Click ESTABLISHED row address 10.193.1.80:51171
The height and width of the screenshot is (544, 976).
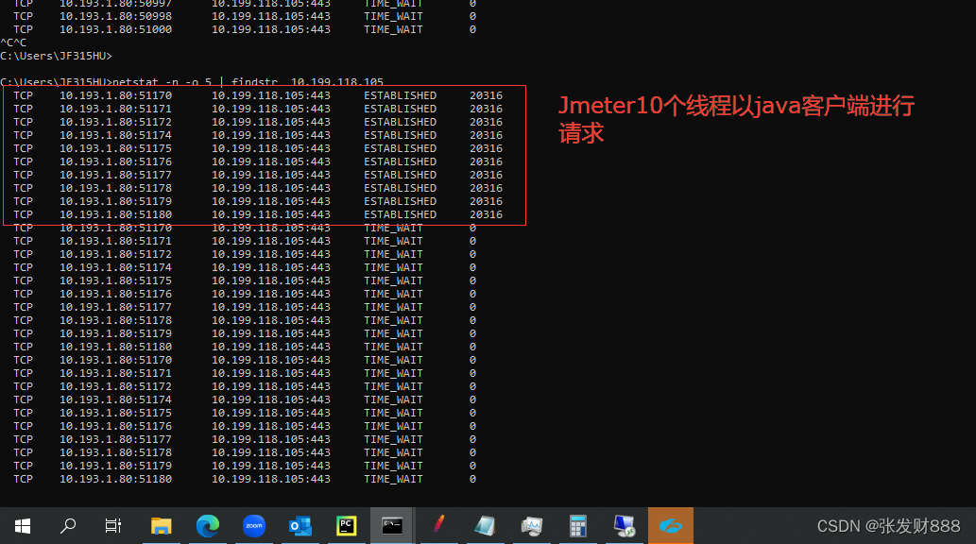coord(116,109)
